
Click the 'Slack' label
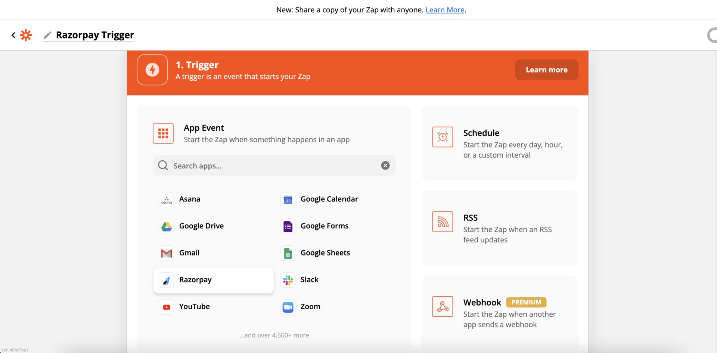(309, 280)
